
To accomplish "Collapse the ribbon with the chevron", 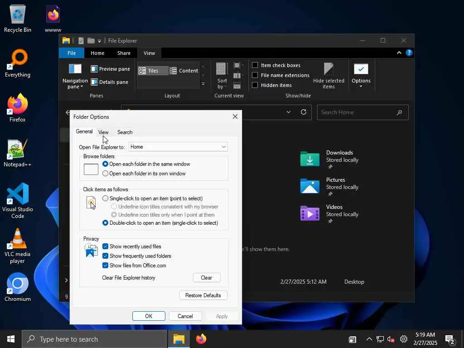I will click(x=399, y=53).
